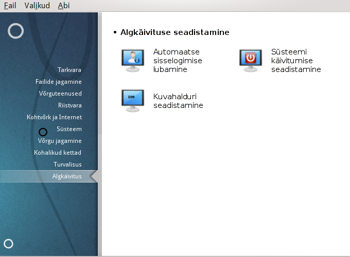Switch to Turvalisus category

tap(67, 164)
